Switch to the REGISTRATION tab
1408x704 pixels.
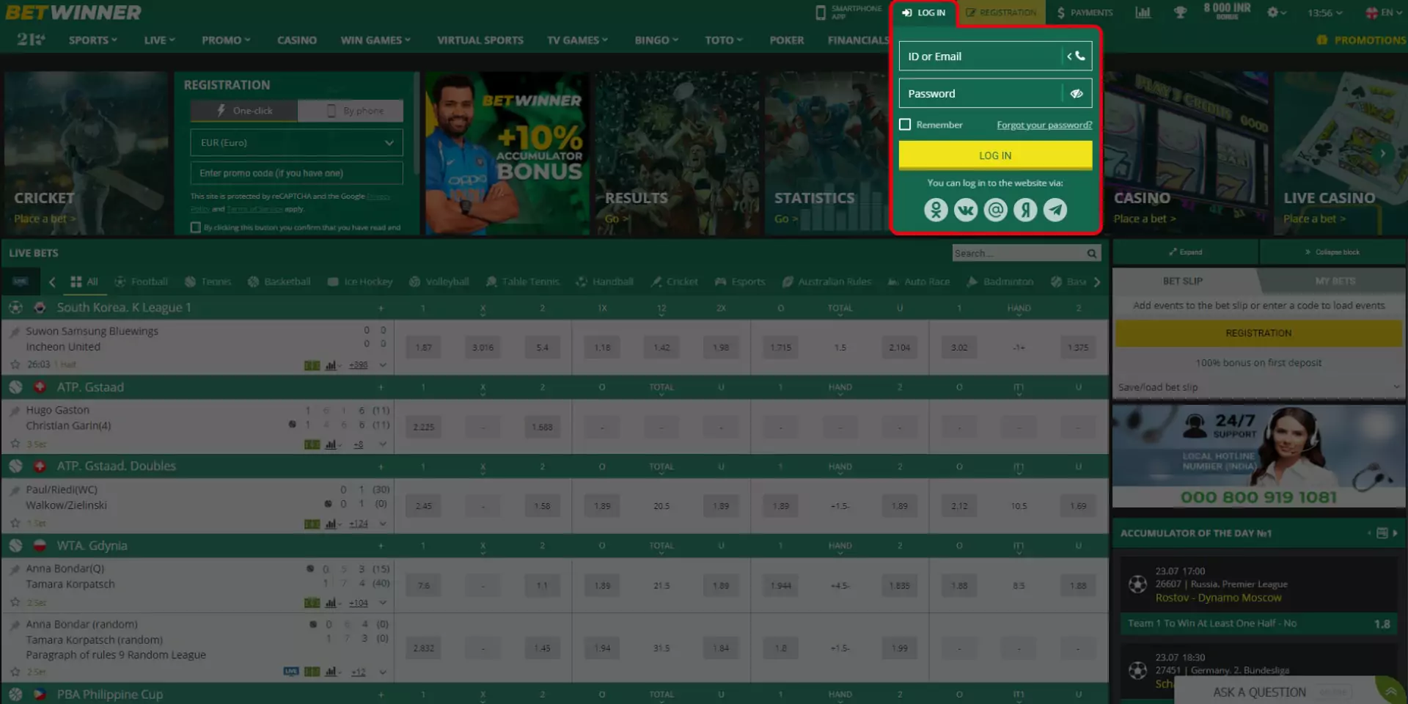1000,12
